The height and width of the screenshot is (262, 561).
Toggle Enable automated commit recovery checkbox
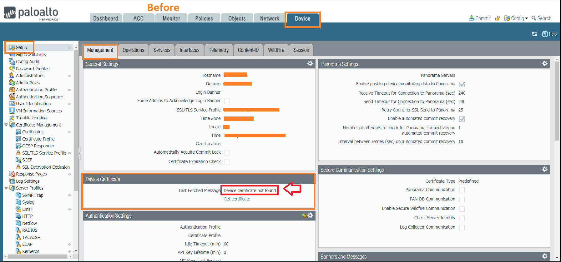462,119
